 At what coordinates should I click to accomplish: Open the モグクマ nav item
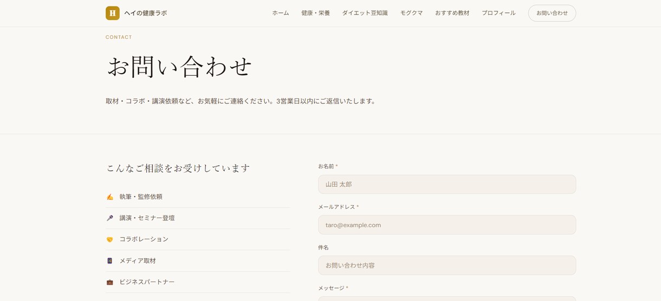click(411, 13)
